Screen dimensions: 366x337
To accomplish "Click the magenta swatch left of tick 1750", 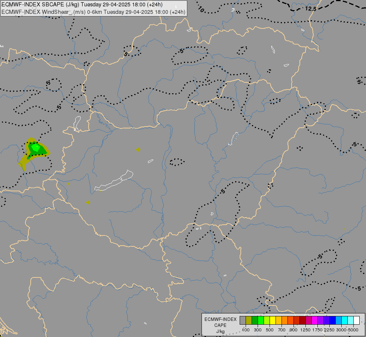I will (315, 321).
